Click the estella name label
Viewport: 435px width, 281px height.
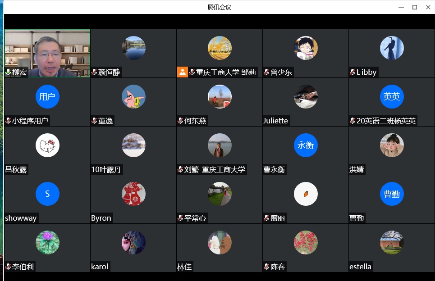click(360, 267)
